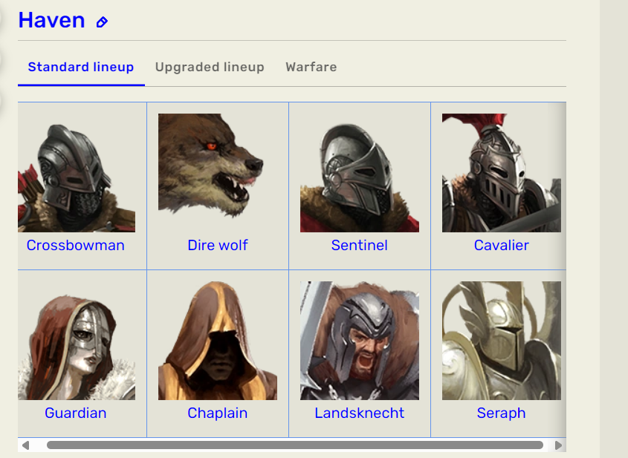
Task: Click the Landsknecht portrait image
Action: click(360, 341)
